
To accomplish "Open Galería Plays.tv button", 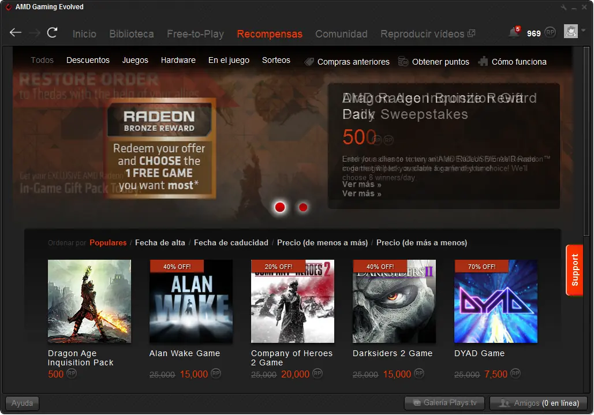I will click(x=444, y=403).
